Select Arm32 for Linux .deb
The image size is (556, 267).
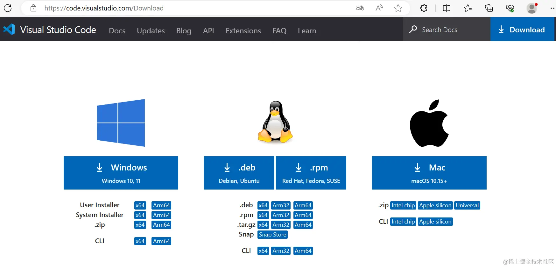(x=281, y=205)
